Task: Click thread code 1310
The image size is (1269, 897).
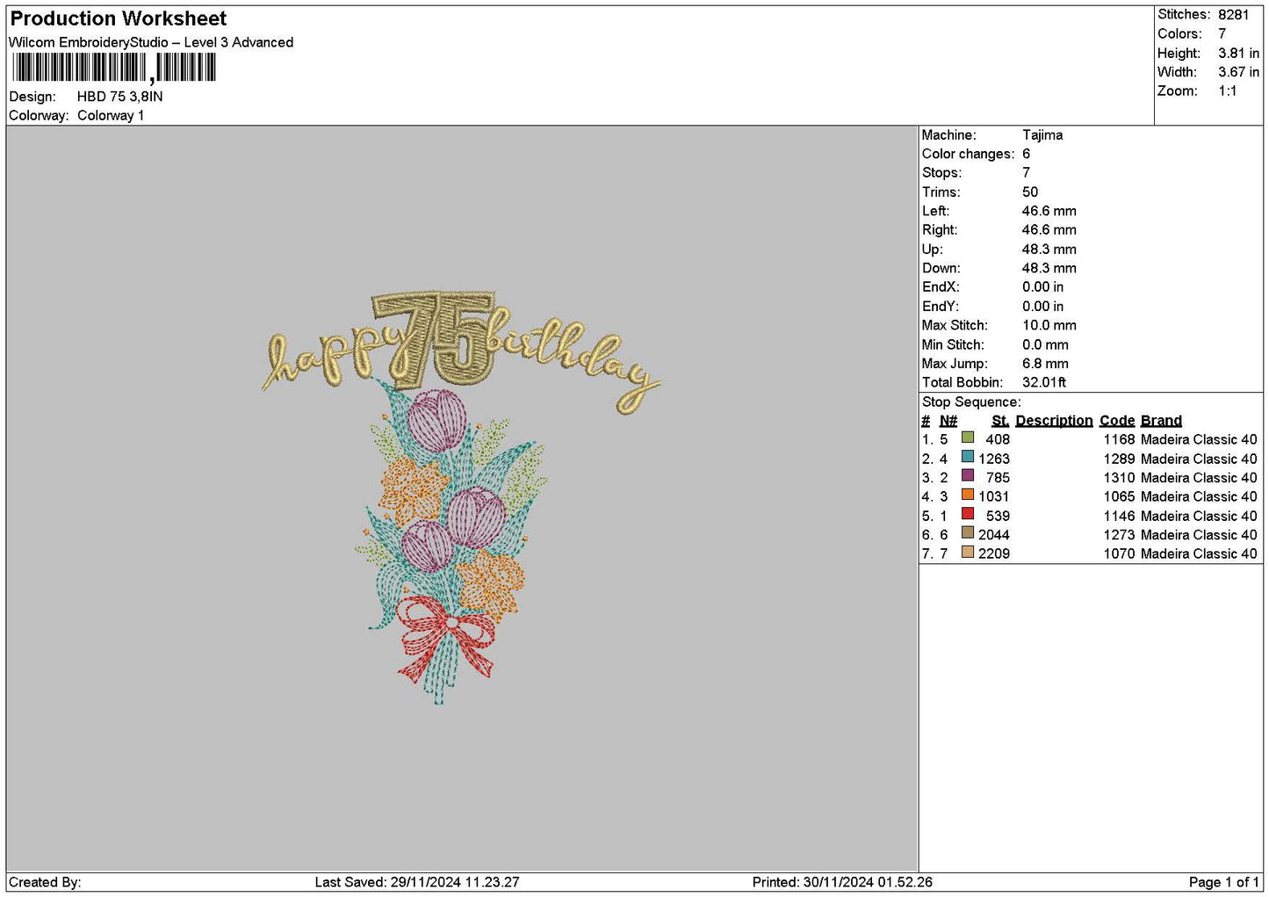Action: (x=1120, y=478)
